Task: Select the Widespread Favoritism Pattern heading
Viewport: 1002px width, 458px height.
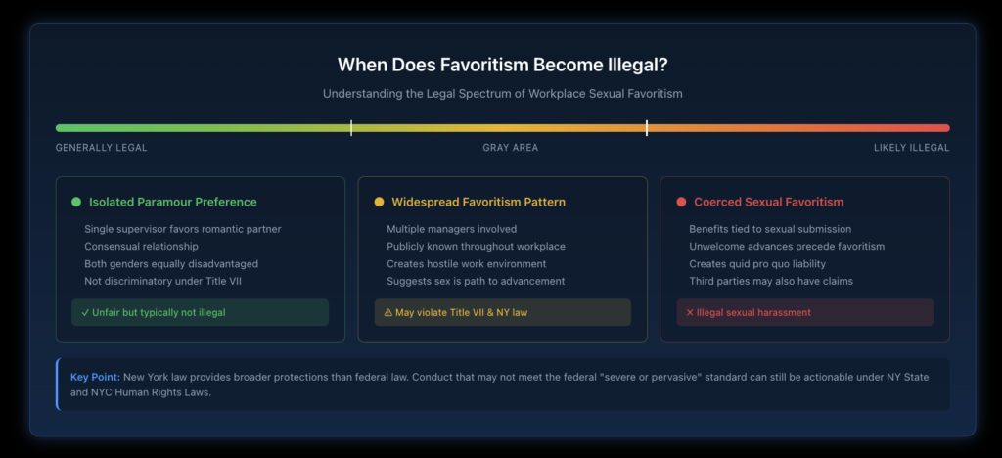Action: point(478,203)
